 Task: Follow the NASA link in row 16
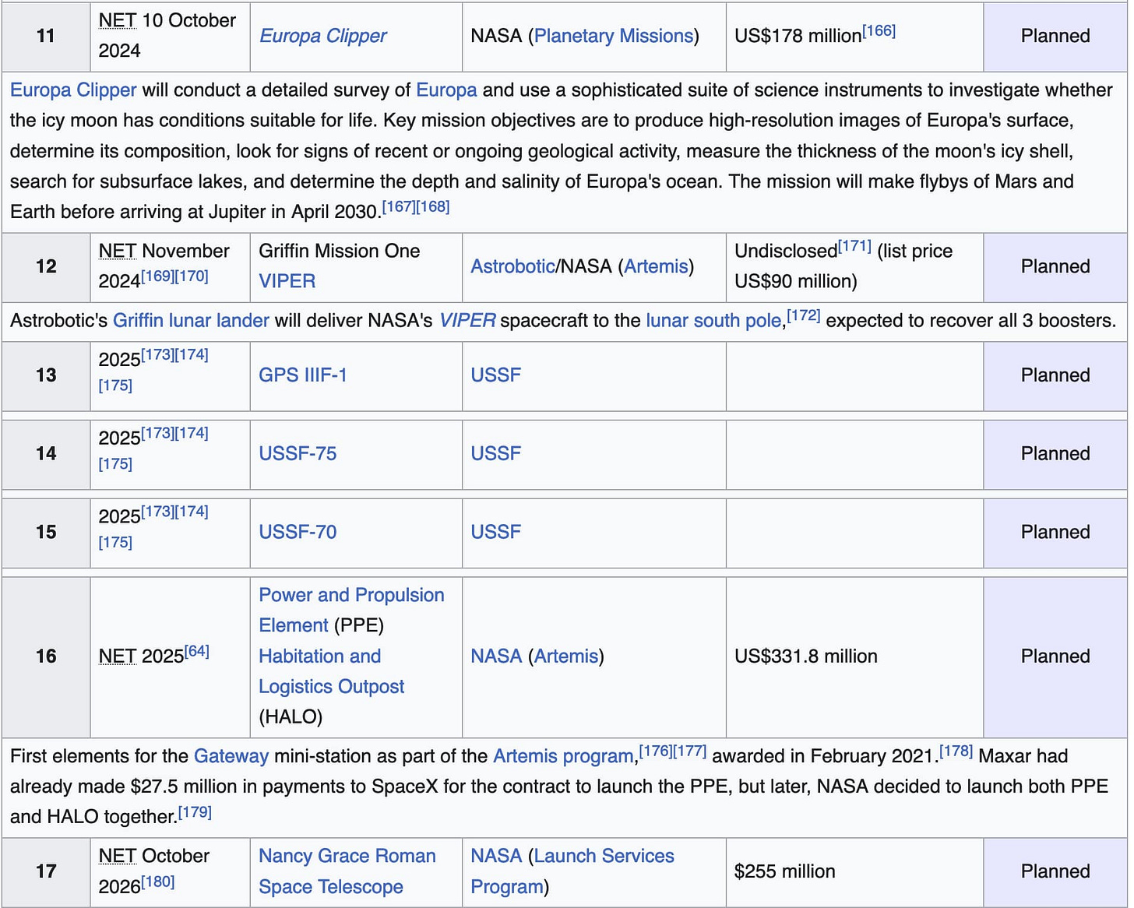(x=496, y=656)
